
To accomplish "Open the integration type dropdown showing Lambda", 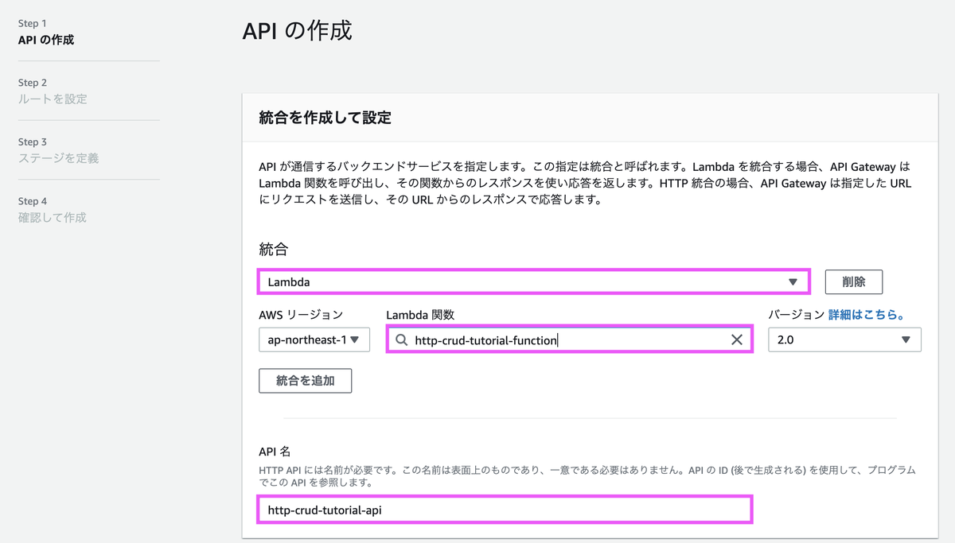I will (533, 281).
